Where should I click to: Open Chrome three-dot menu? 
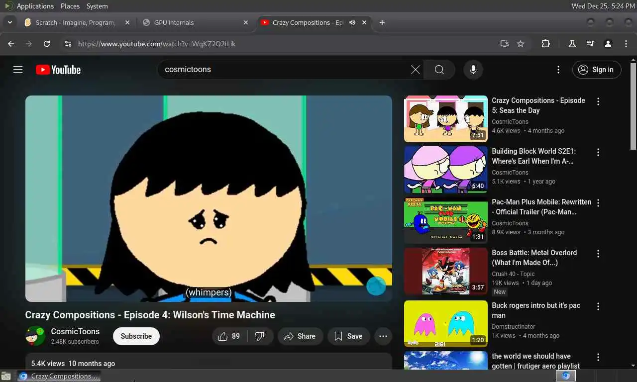(x=626, y=44)
